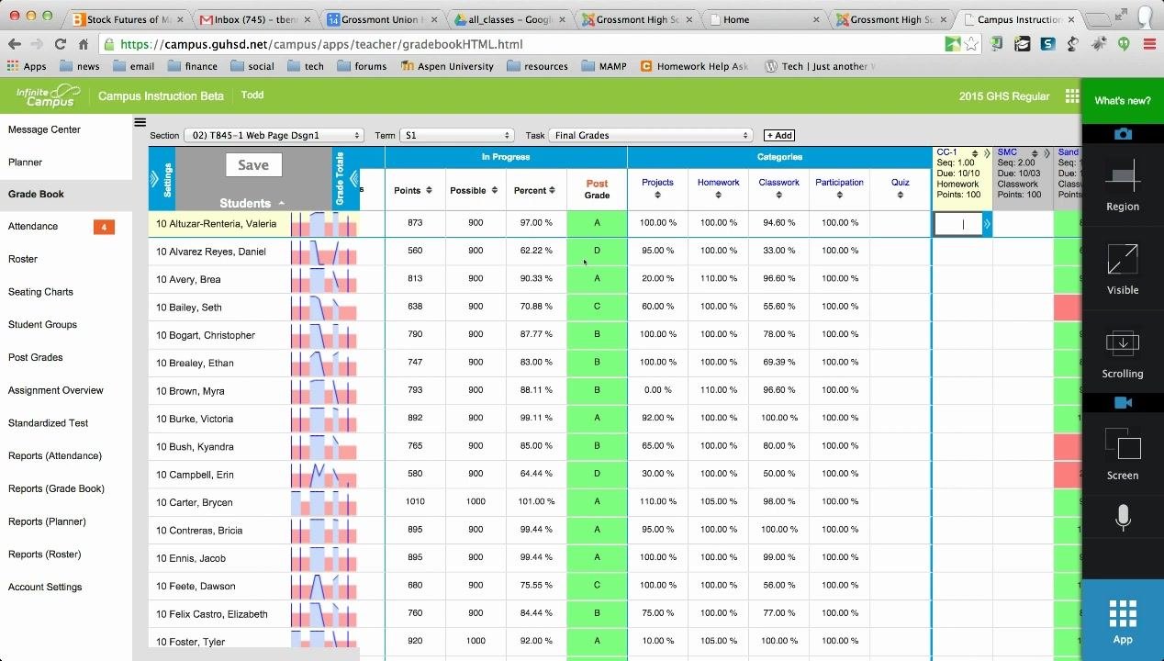Screen dimensions: 1164x661
Task: Click the + Add button
Action: (x=779, y=135)
